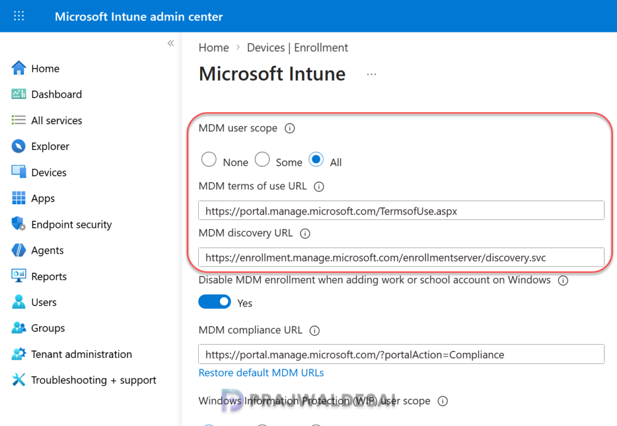
Task: Click the MDM compliance URL field
Action: click(401, 354)
